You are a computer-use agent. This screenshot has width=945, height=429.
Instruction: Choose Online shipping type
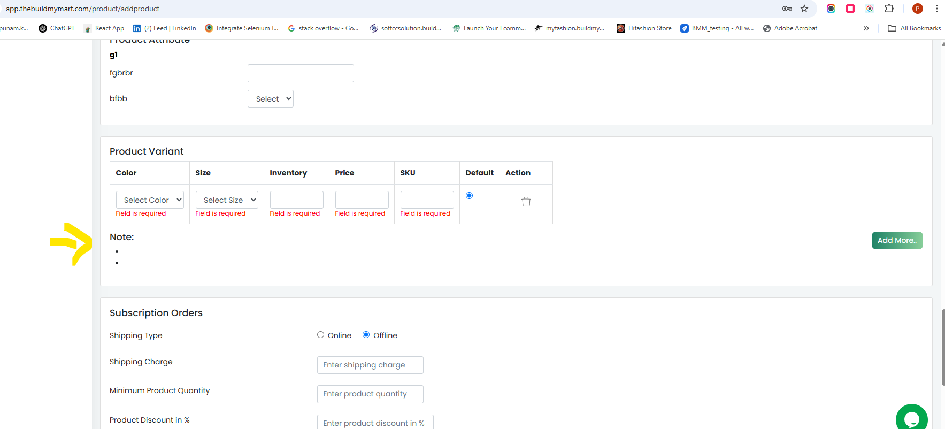320,335
